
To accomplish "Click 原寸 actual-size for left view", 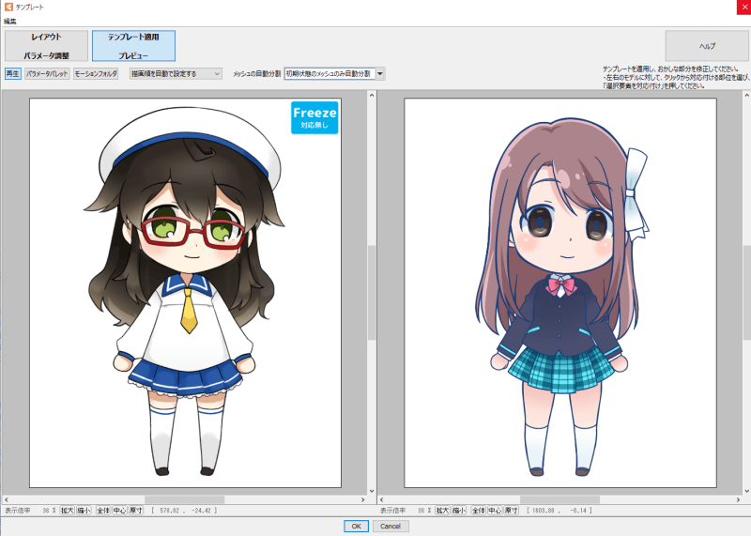I will 136,511.
